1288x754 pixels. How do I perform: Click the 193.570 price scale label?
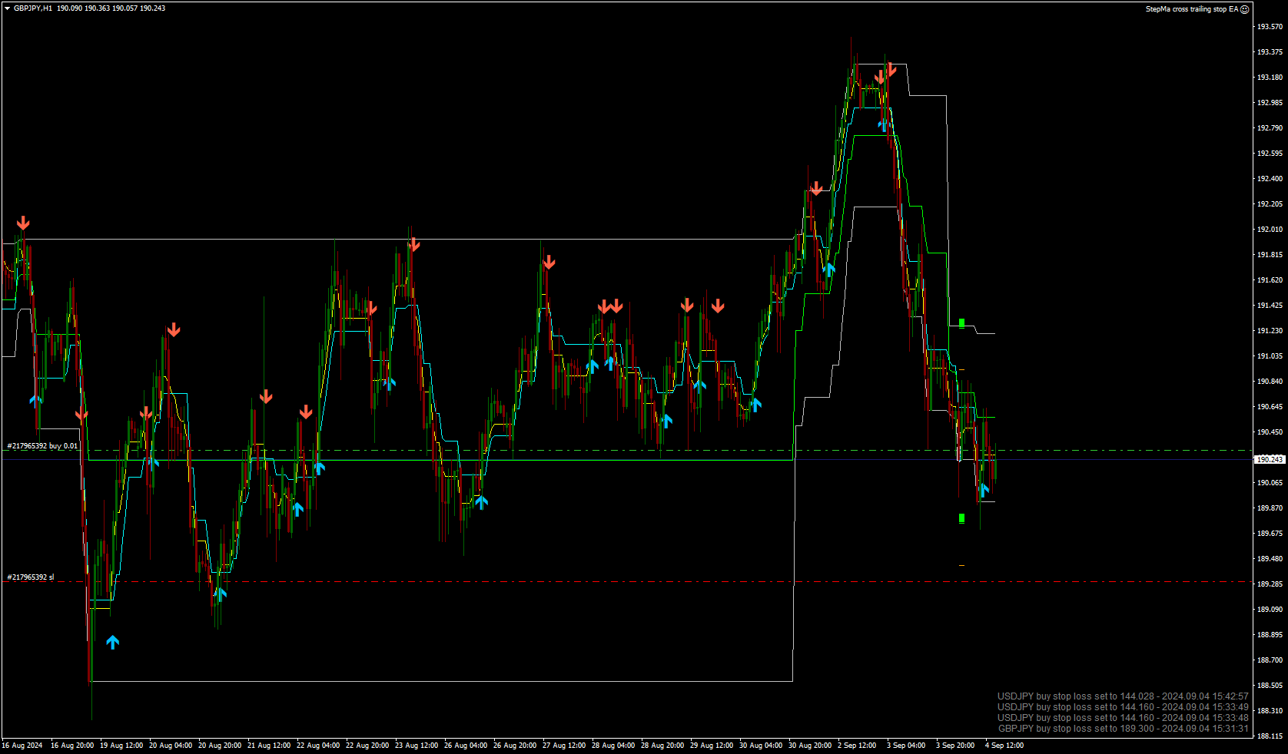tap(1270, 27)
